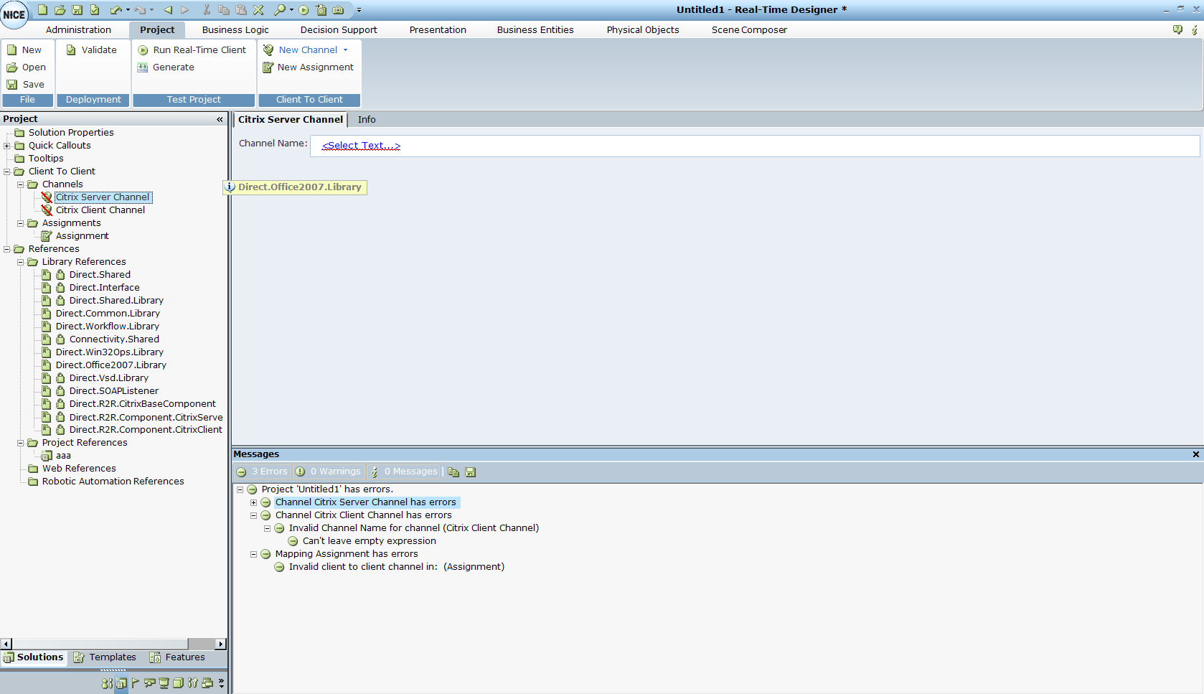The image size is (1204, 694).
Task: Open the Business Logic ribbon tab
Action: [235, 30]
